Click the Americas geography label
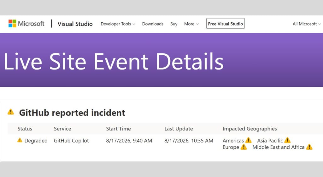This screenshot has width=323, height=177. click(233, 141)
